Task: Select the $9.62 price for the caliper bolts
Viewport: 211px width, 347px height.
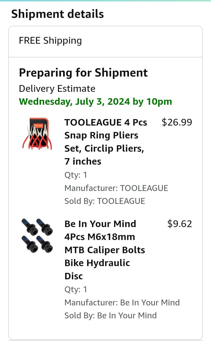Action: pos(180,224)
